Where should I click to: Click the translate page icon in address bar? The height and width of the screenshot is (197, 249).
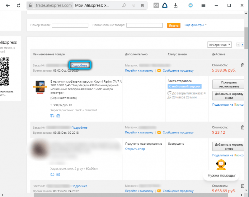click(134, 5)
